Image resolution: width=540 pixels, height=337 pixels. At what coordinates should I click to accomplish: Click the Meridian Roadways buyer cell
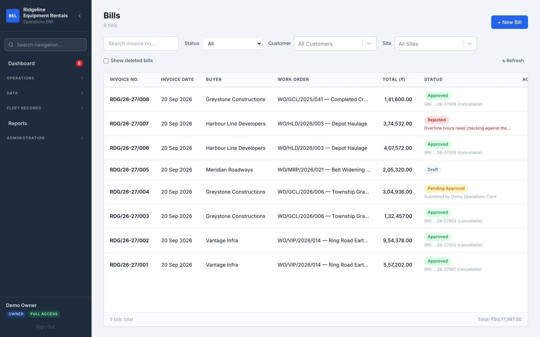coord(229,170)
